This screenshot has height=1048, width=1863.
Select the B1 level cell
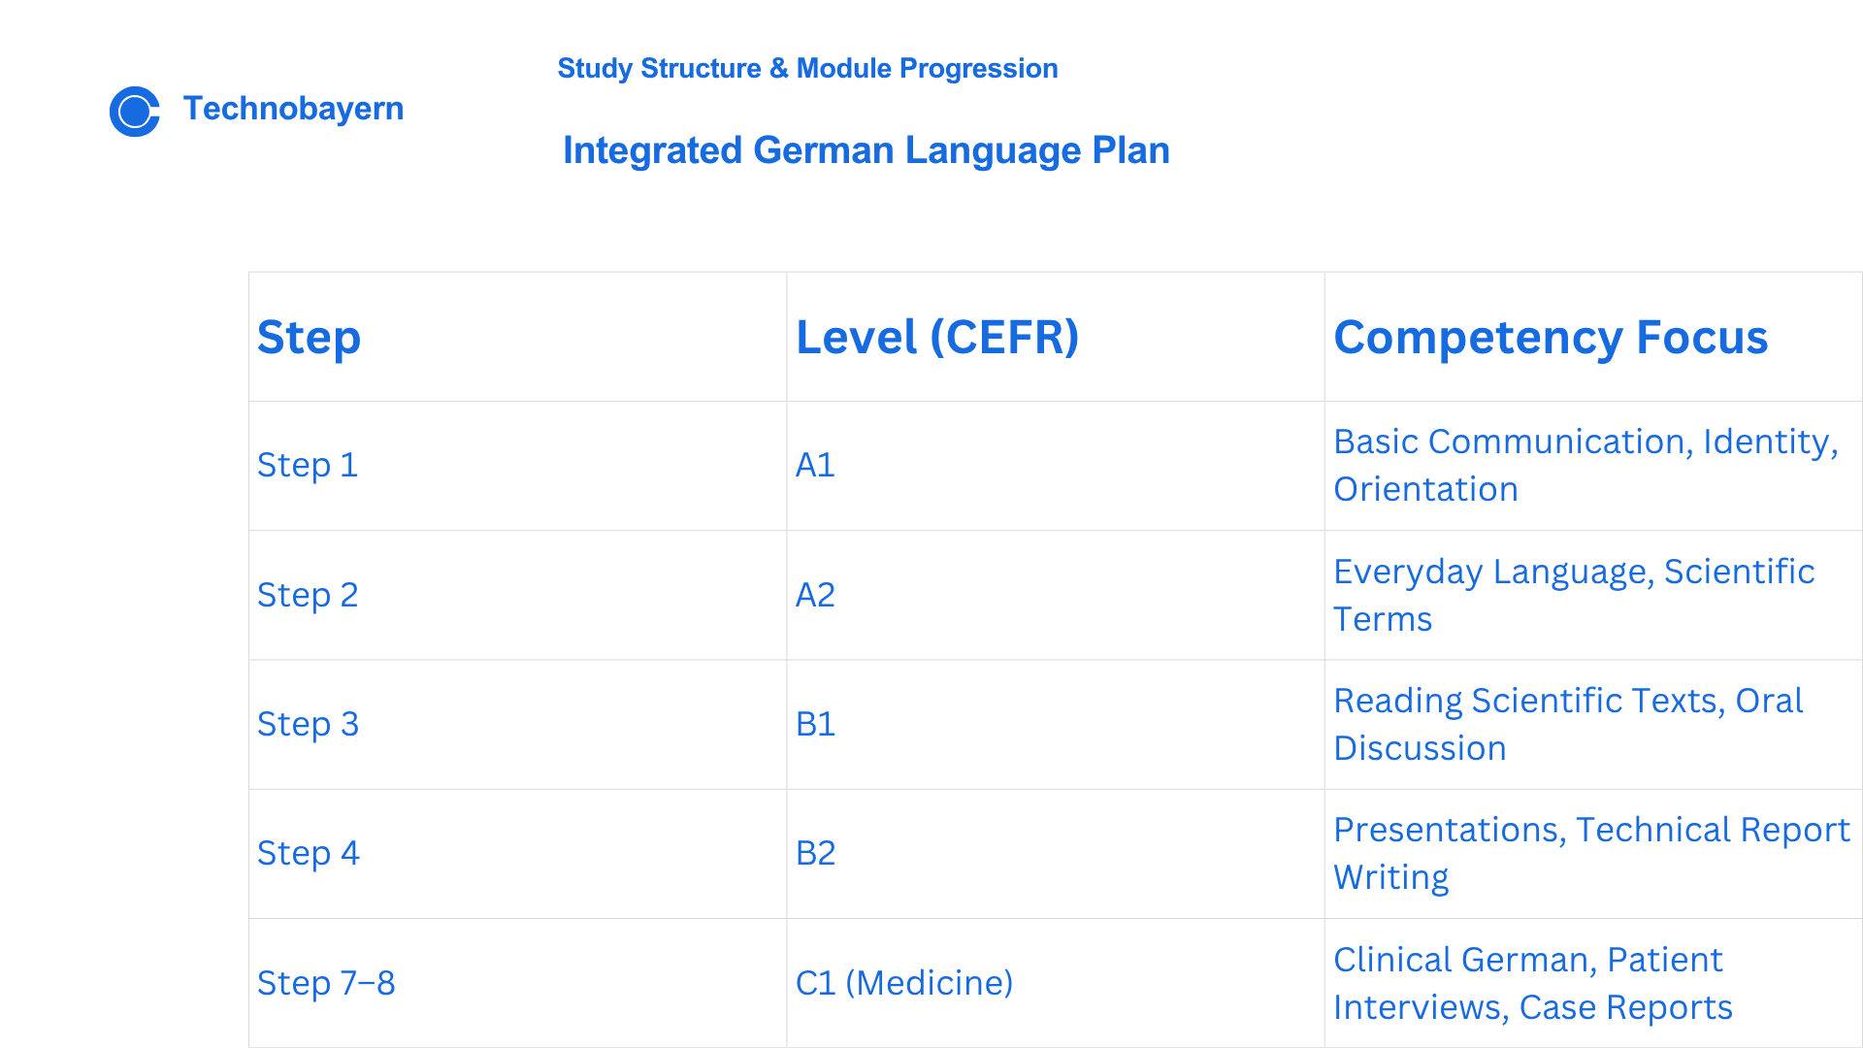click(1055, 725)
